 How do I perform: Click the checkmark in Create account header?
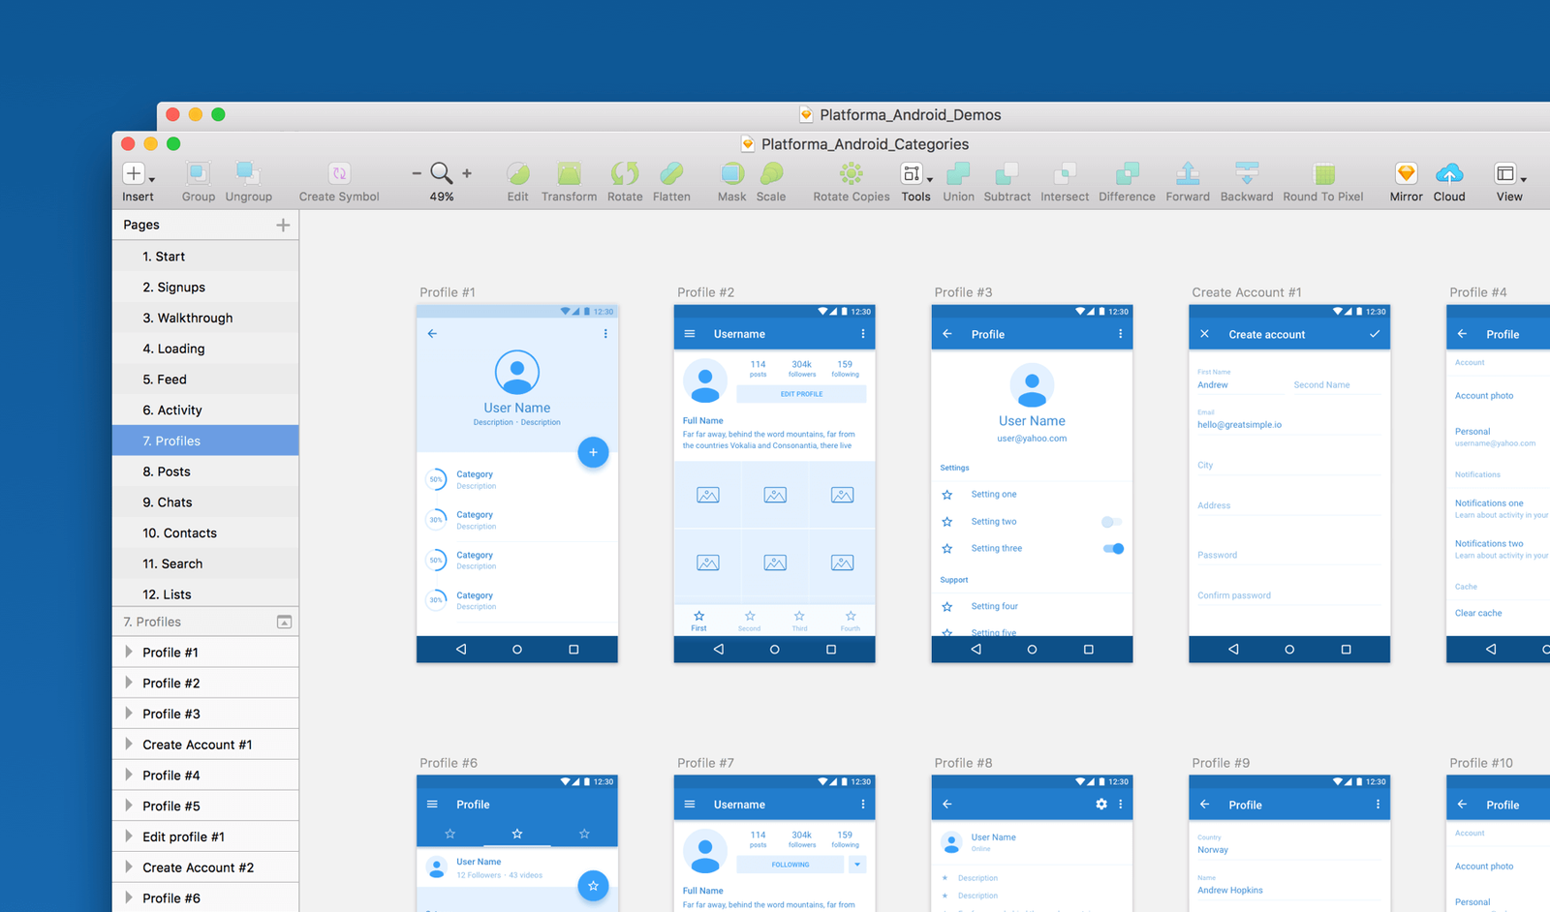1374,334
